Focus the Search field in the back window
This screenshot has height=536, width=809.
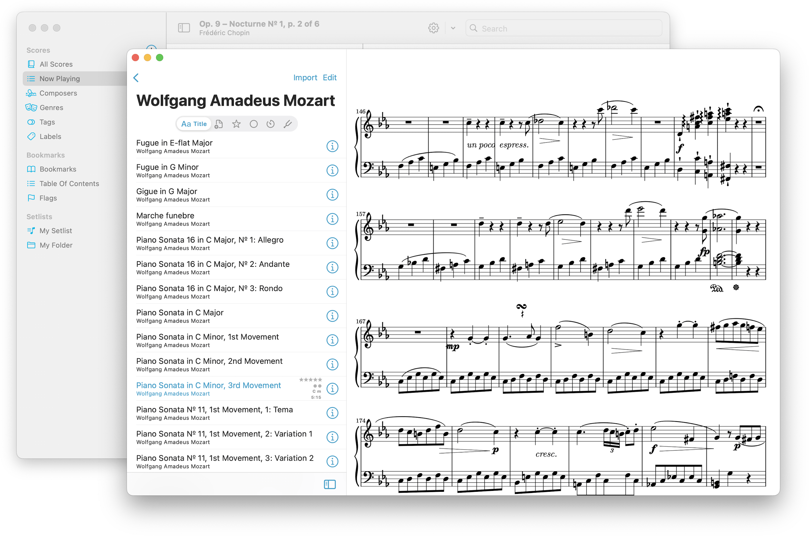click(564, 28)
